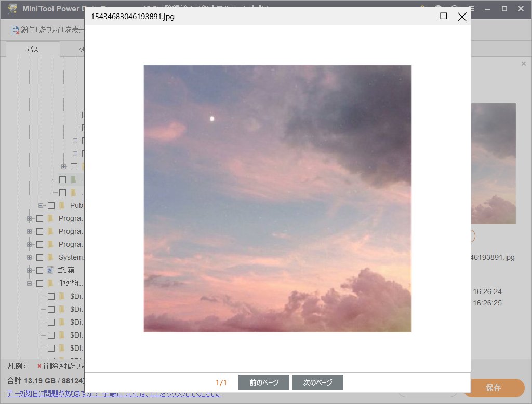Close the 15434683046193891.jpg preview dialog

[x=461, y=17]
